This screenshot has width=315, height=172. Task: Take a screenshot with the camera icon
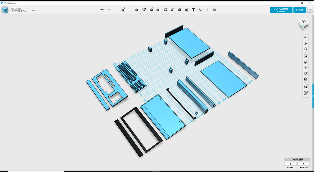click(305, 79)
